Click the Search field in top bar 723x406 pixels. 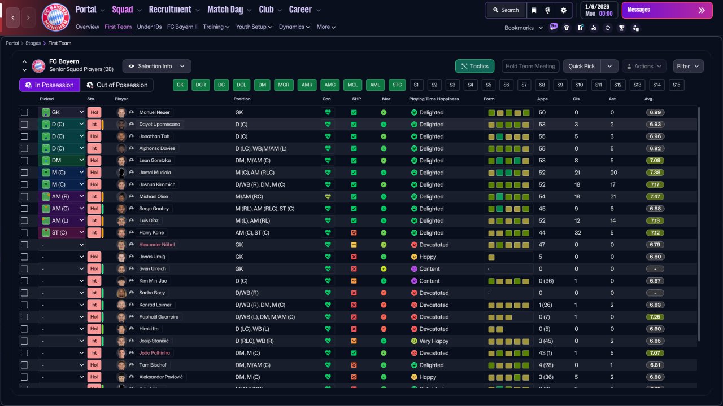506,10
